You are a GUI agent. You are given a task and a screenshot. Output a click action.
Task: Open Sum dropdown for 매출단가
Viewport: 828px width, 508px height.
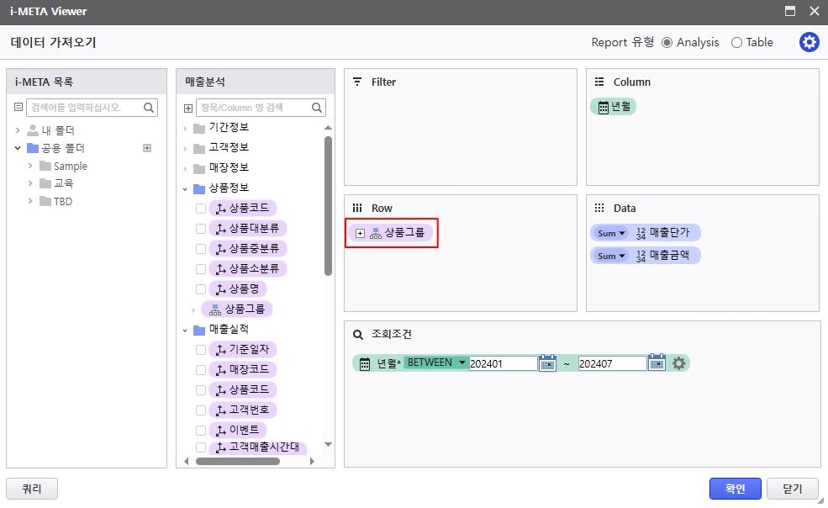[x=611, y=233]
